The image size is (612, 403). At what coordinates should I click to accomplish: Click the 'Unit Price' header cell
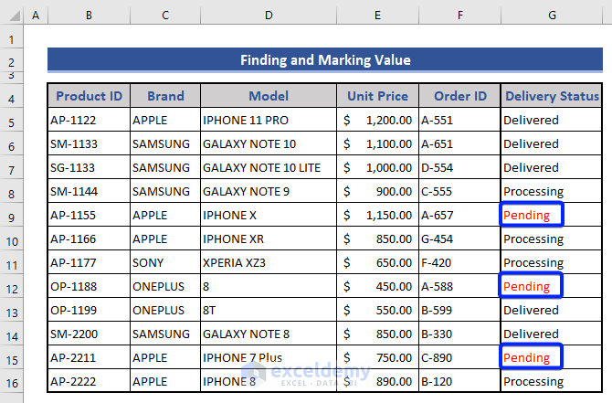click(377, 96)
